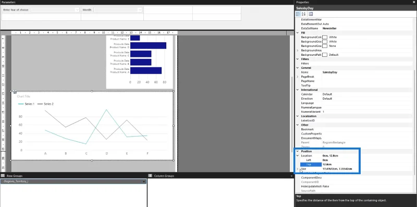This screenshot has width=417, height=207.
Task: Click the Size value 17.47672cm, 7.55542cm
Action: click(x=337, y=169)
